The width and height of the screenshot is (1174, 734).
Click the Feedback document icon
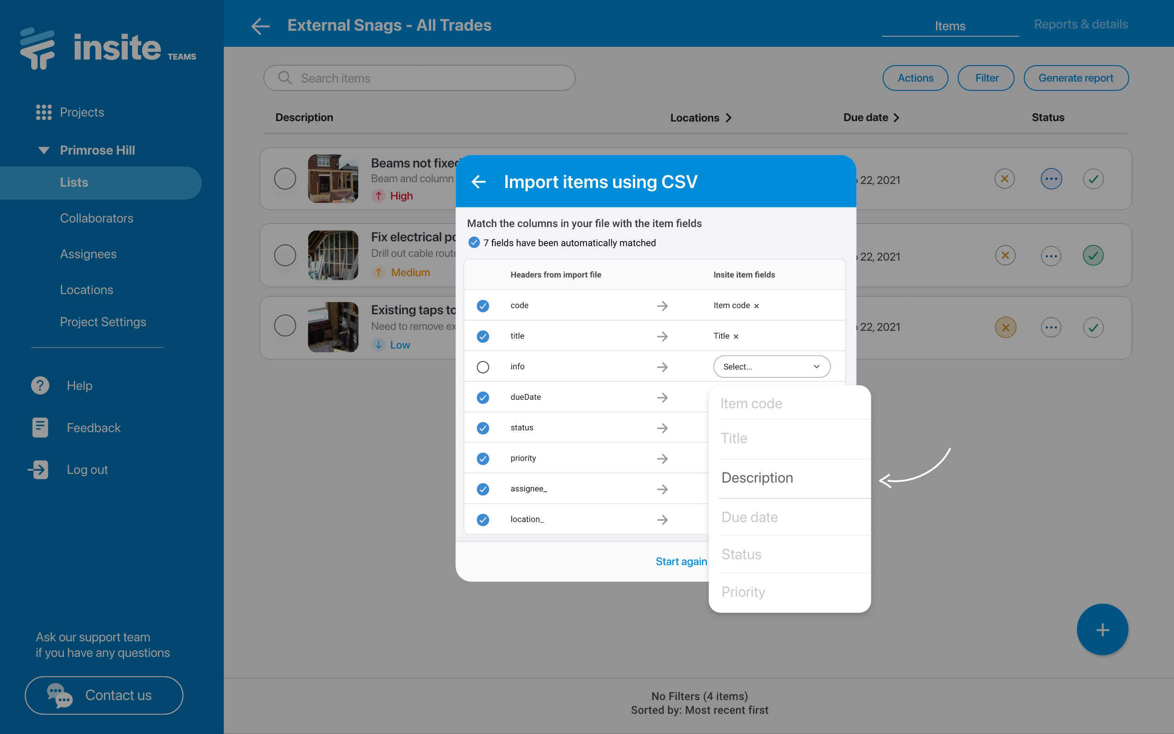click(x=40, y=427)
